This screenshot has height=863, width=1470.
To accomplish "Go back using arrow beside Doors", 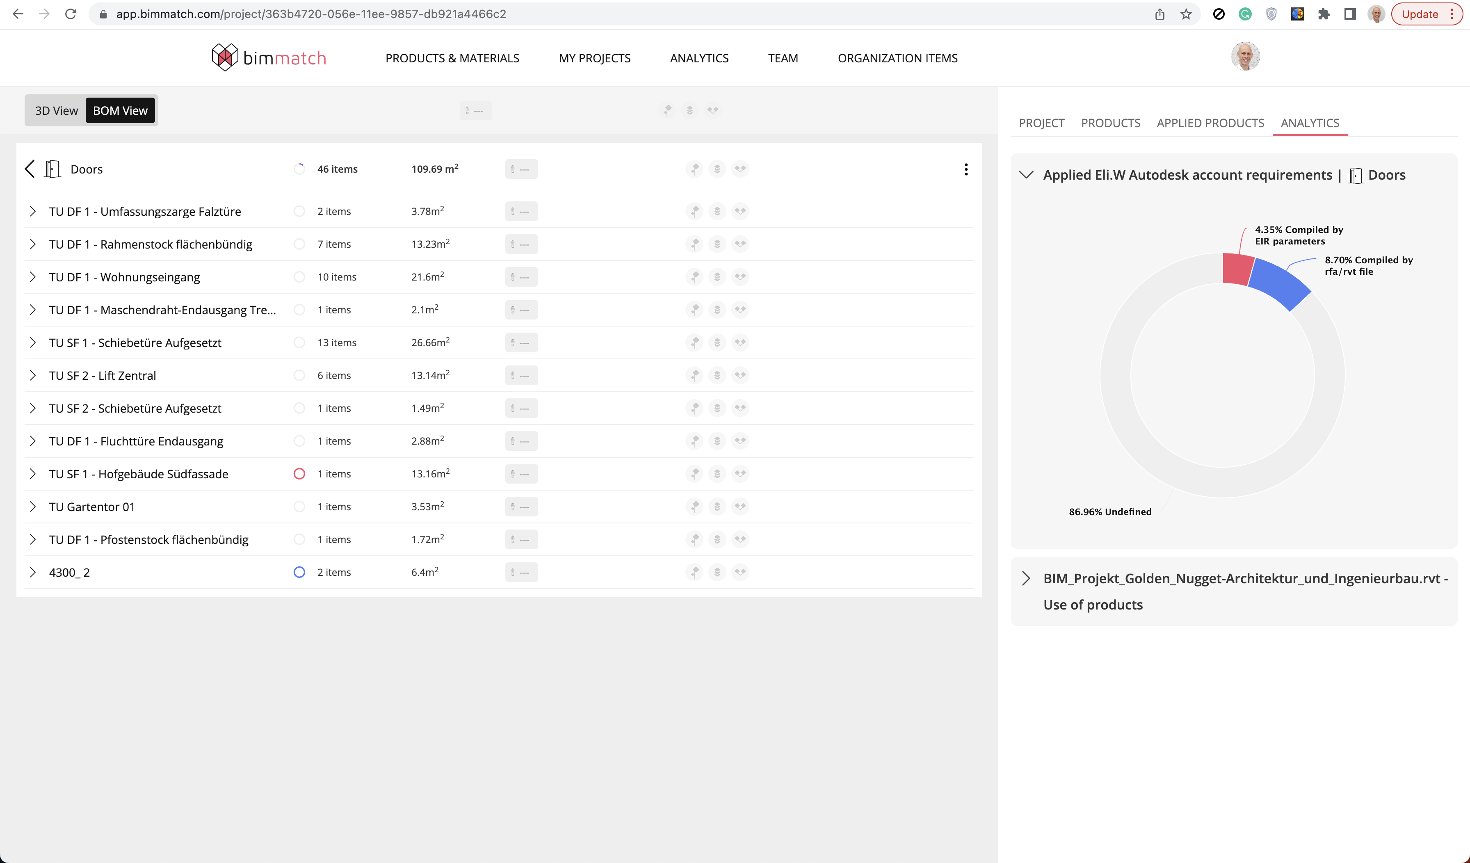I will tap(30, 169).
